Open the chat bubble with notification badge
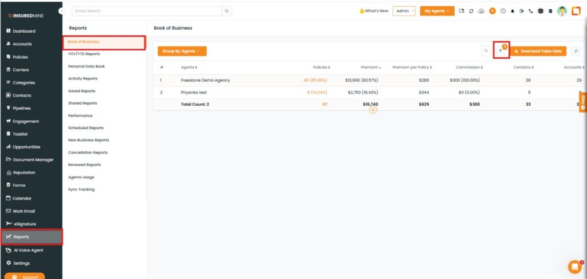The height and width of the screenshot is (279, 587). 574,266
